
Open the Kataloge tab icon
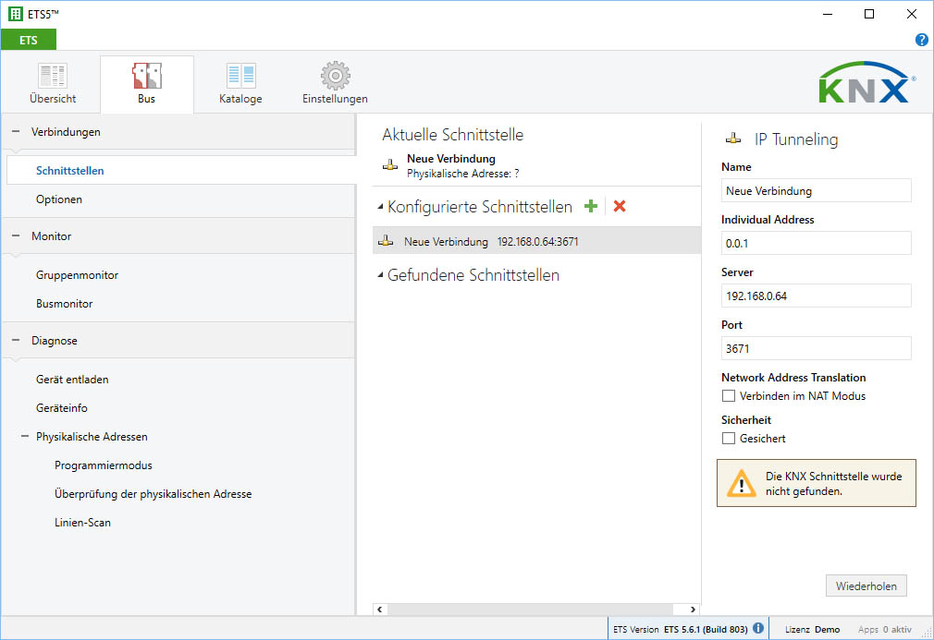pyautogui.click(x=240, y=76)
